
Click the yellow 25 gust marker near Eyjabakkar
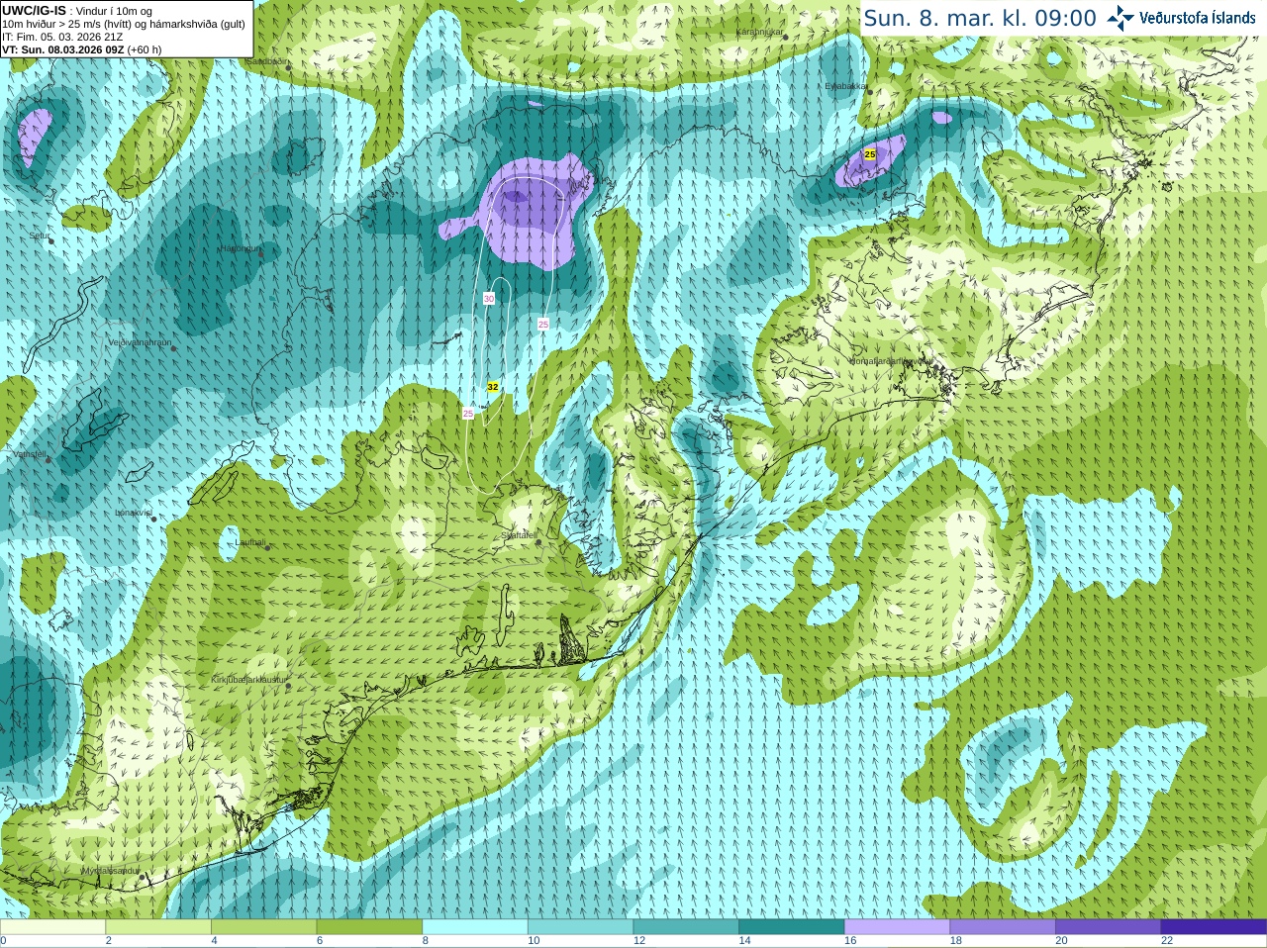point(870,154)
